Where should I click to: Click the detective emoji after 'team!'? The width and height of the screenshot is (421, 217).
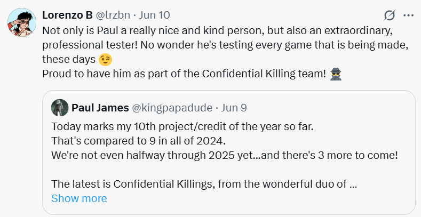(x=336, y=74)
